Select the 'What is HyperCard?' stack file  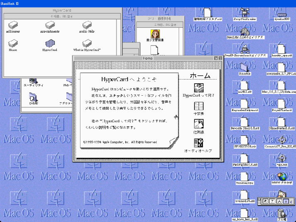click(87, 43)
